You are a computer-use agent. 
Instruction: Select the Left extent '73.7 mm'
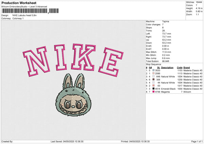[167, 34]
